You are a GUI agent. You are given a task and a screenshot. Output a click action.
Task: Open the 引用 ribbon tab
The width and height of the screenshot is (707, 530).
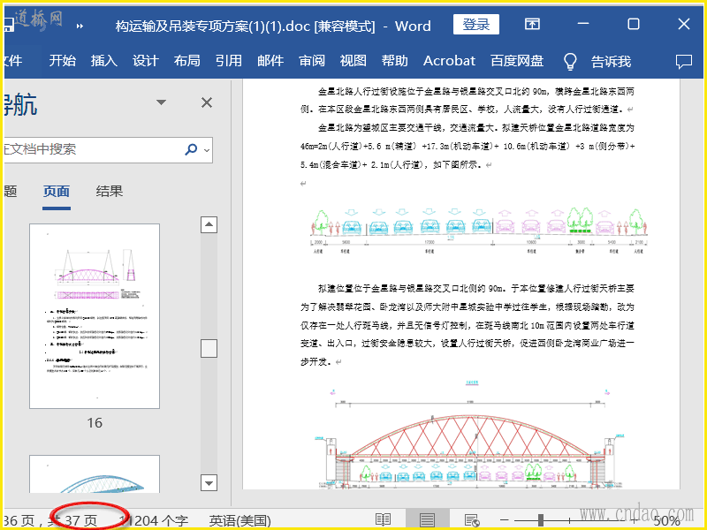229,60
